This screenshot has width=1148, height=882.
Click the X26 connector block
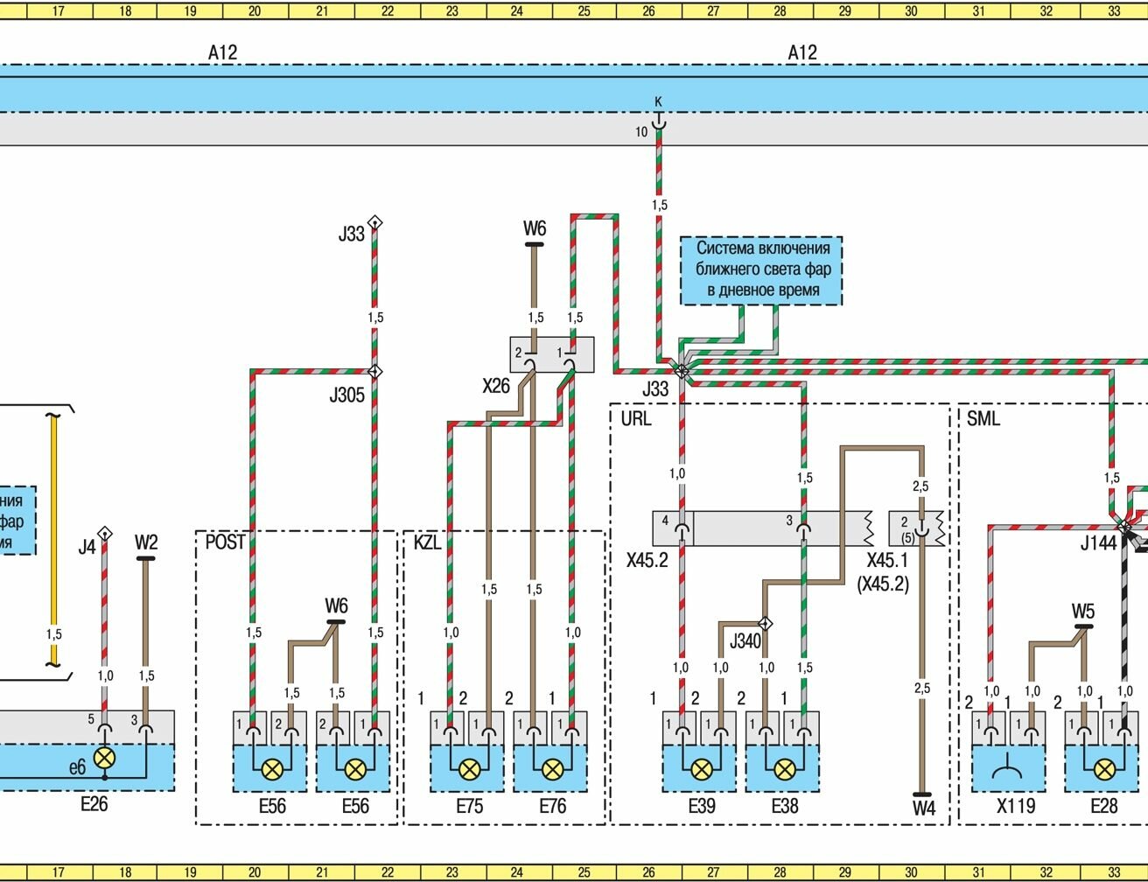coord(551,354)
